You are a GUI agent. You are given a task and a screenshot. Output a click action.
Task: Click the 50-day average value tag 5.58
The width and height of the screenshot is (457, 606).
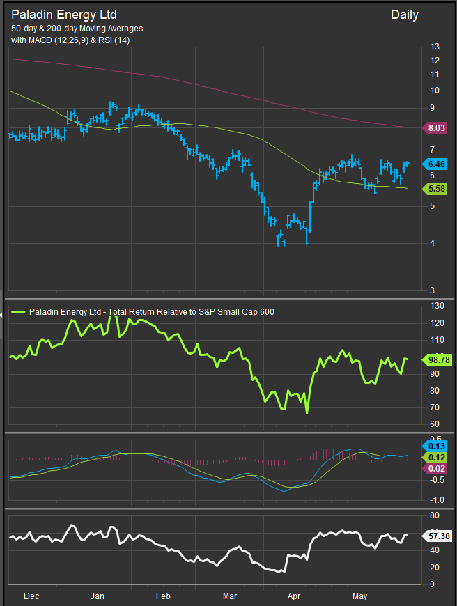(x=436, y=189)
